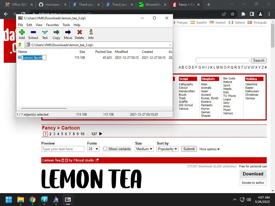
Task: Download the Lemon Tea font
Action: (253, 174)
